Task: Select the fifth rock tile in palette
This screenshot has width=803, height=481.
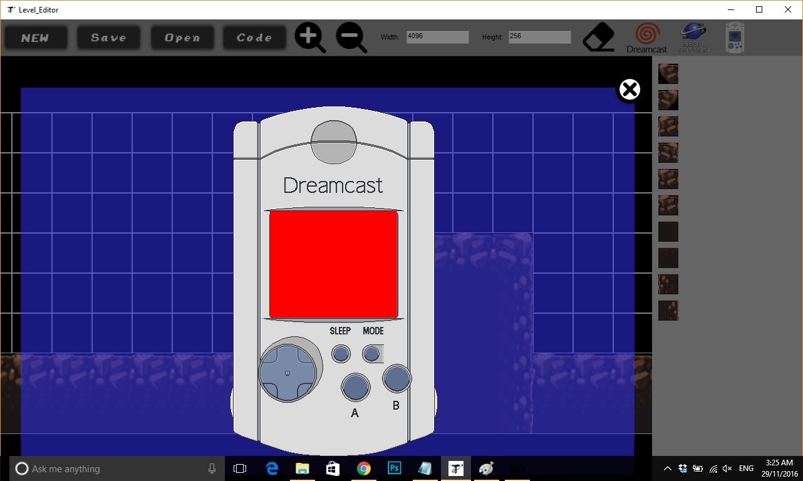Action: point(668,179)
